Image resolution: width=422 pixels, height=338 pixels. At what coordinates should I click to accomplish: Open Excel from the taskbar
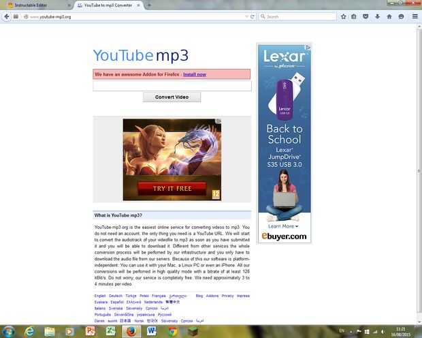pos(111,332)
